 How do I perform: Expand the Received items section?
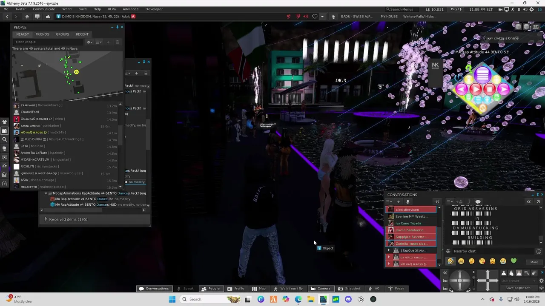coord(94,219)
